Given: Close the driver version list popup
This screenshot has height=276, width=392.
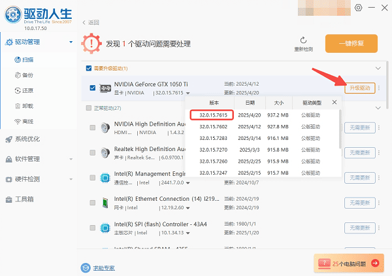Looking at the screenshot, I should click(x=335, y=103).
